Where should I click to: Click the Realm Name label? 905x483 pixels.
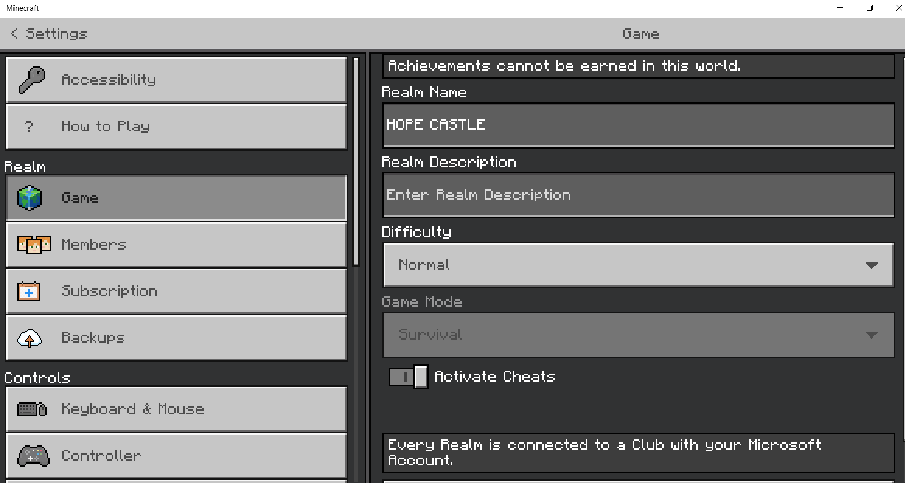[x=424, y=92]
